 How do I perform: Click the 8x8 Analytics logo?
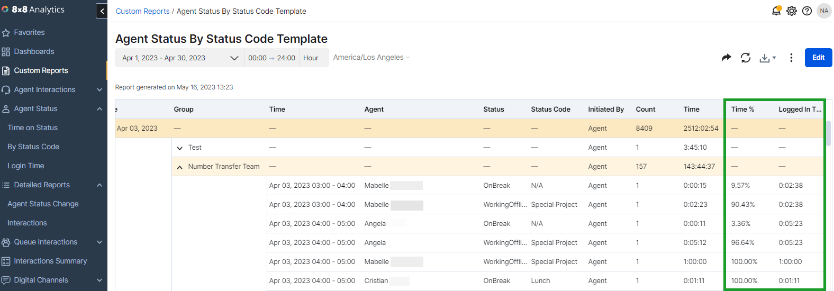pos(33,10)
